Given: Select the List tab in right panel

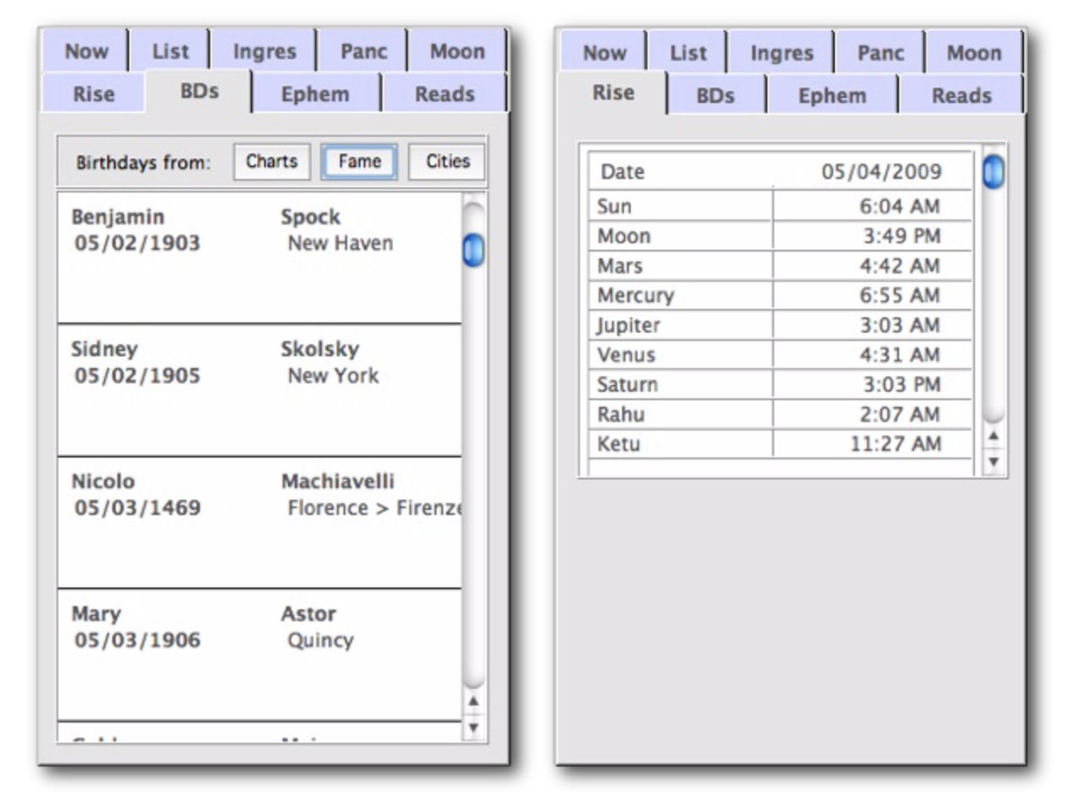Looking at the screenshot, I should pyautogui.click(x=687, y=53).
